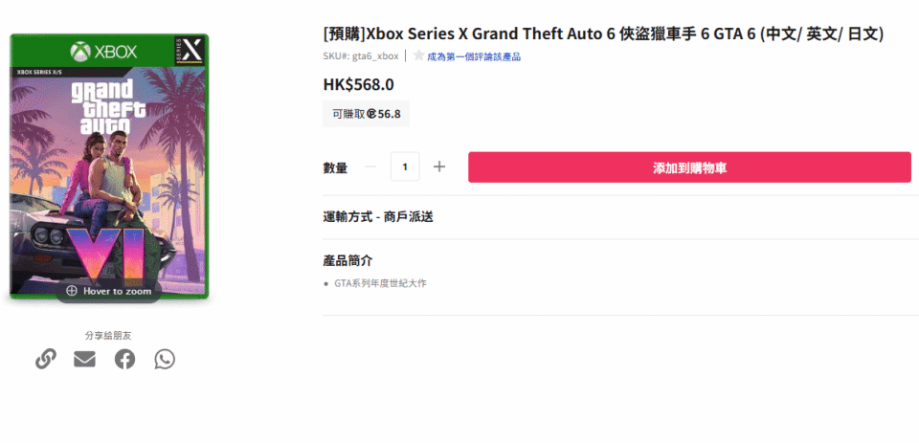The width and height of the screenshot is (919, 443).
Task: Click the product title Xbox Series X GTA 6
Action: [603, 34]
